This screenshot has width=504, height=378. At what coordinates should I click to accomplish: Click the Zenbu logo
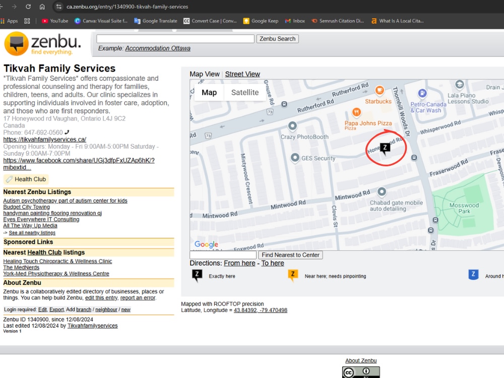pos(42,43)
